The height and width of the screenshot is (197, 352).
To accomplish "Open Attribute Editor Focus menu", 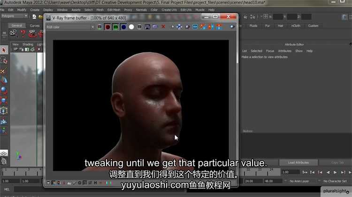I will pos(270,51).
